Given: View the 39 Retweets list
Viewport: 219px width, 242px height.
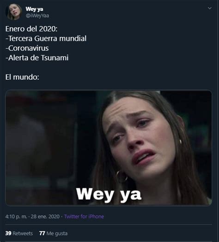Looking at the screenshot, I should pos(19,233).
